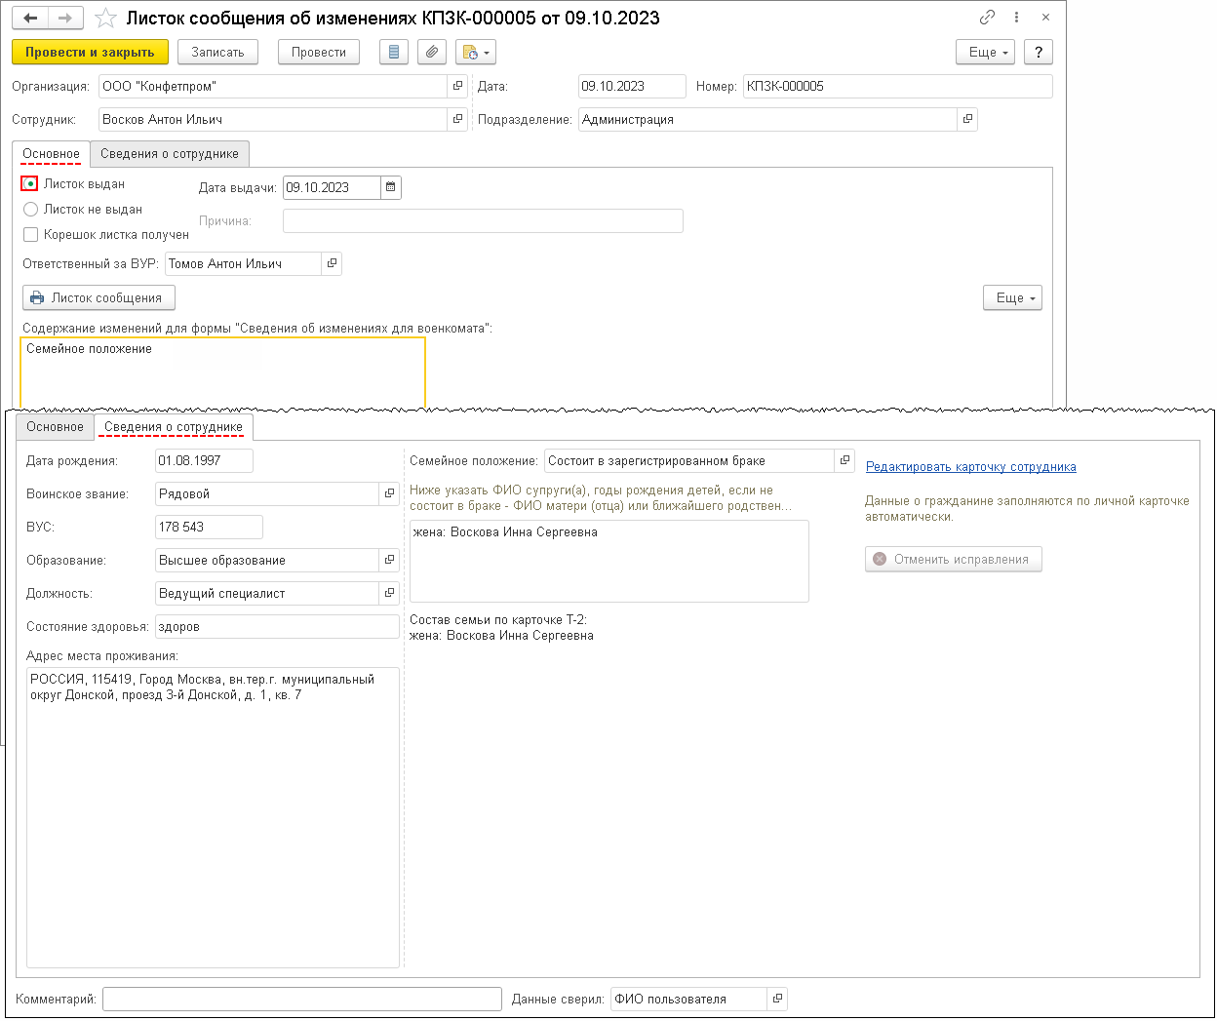This screenshot has width=1217, height=1021.
Task: Click the Организация field ООО Конфетпром
Action: tap(273, 86)
